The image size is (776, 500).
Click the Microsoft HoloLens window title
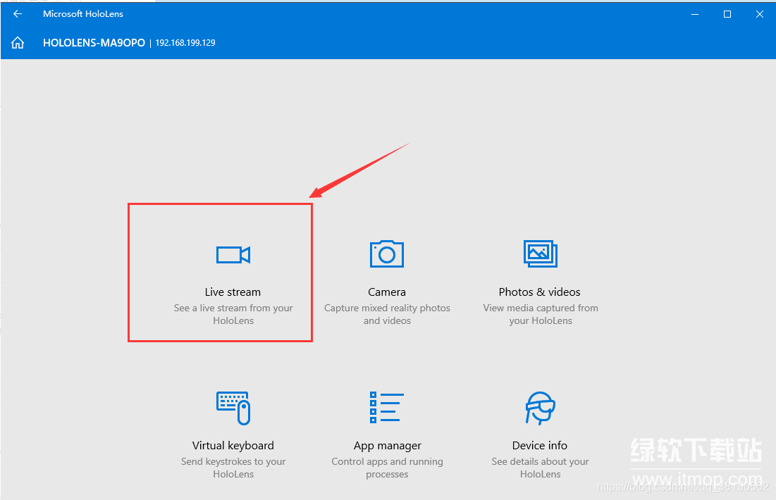click(x=83, y=14)
